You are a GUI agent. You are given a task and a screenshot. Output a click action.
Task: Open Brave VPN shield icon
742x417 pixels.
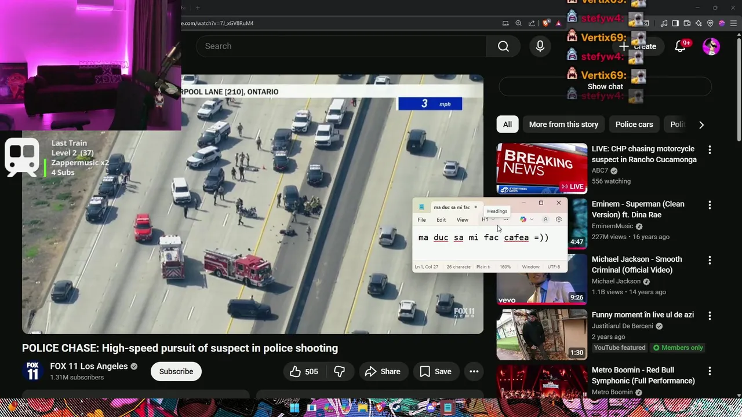[x=710, y=23]
